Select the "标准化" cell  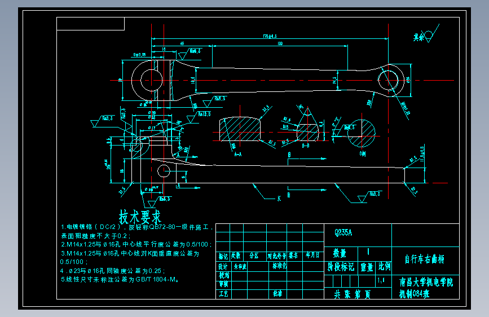tap(279, 266)
